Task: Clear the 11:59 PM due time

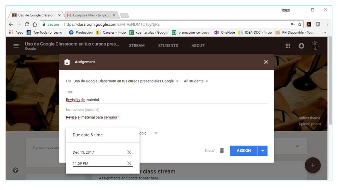Action: click(129, 163)
